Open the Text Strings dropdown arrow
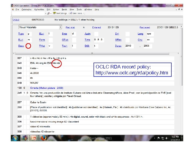Screen dimensions: 194x145 68,13
